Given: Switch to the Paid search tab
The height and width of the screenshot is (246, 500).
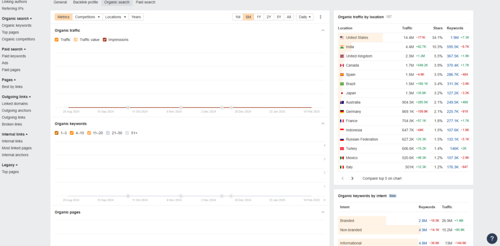Looking at the screenshot, I should point(146,2).
